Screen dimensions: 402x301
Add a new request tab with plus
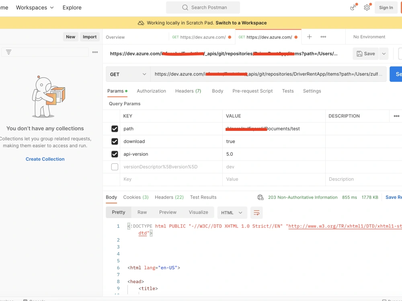point(310,37)
